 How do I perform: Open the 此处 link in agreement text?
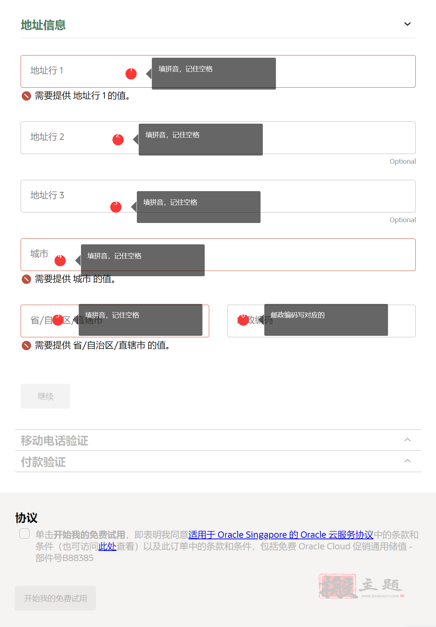click(107, 546)
